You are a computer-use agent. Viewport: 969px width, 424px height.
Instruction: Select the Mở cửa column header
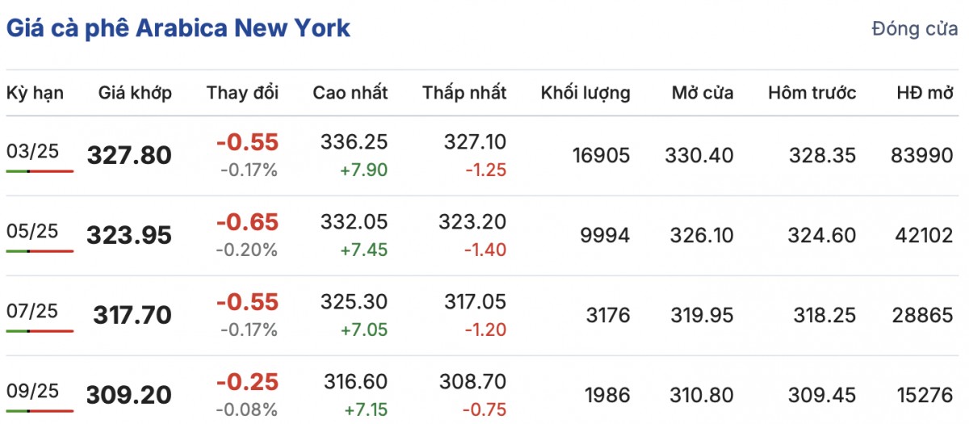(x=703, y=93)
